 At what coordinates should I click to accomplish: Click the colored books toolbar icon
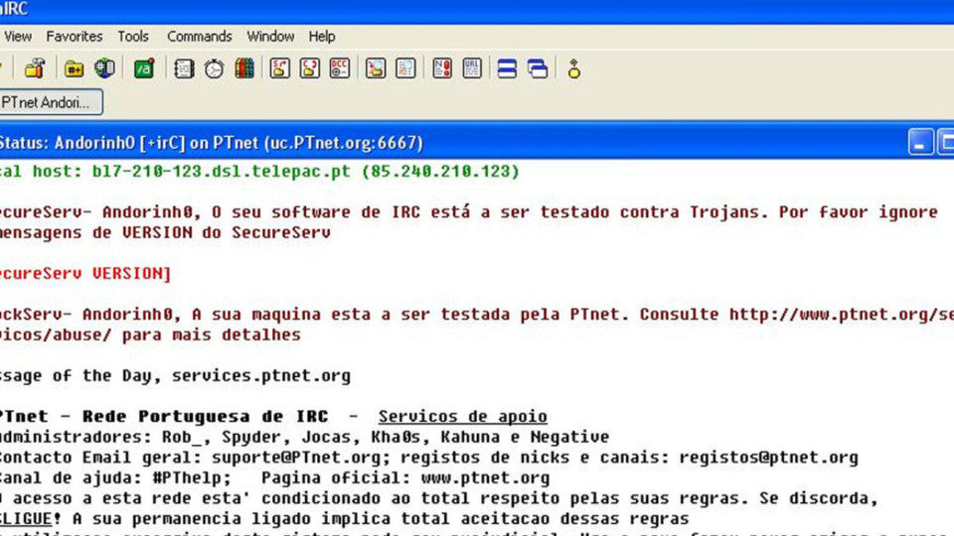tap(243, 68)
